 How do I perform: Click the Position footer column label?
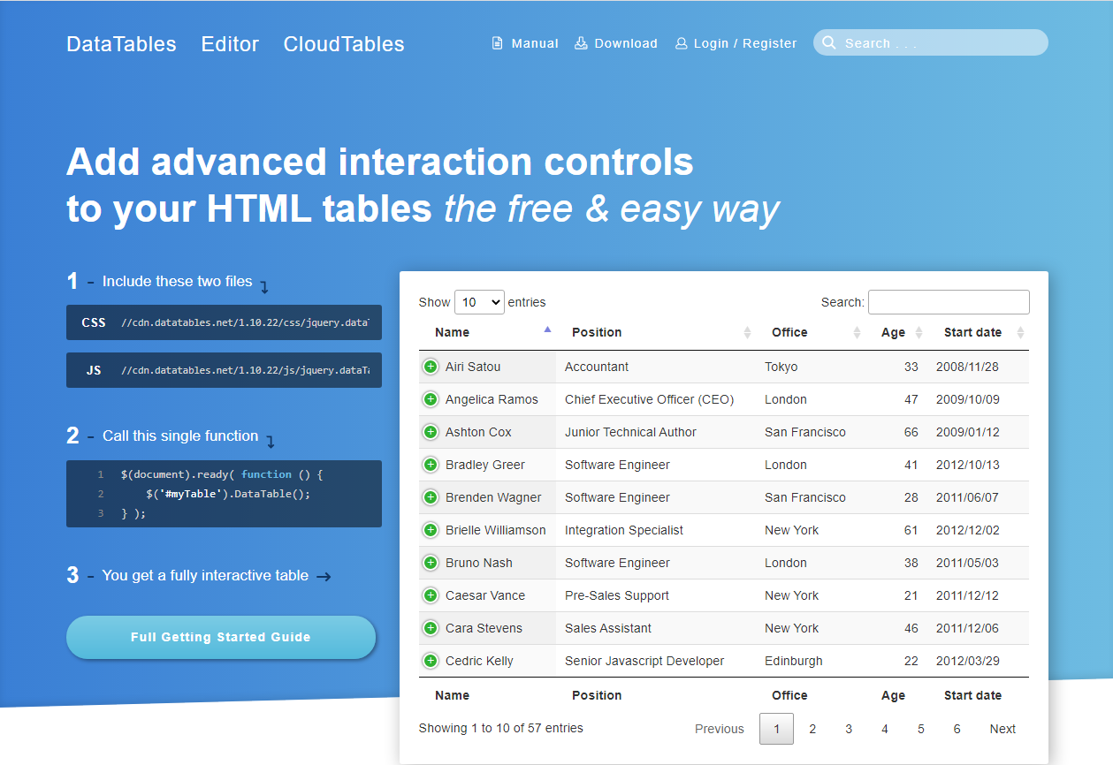tap(597, 695)
